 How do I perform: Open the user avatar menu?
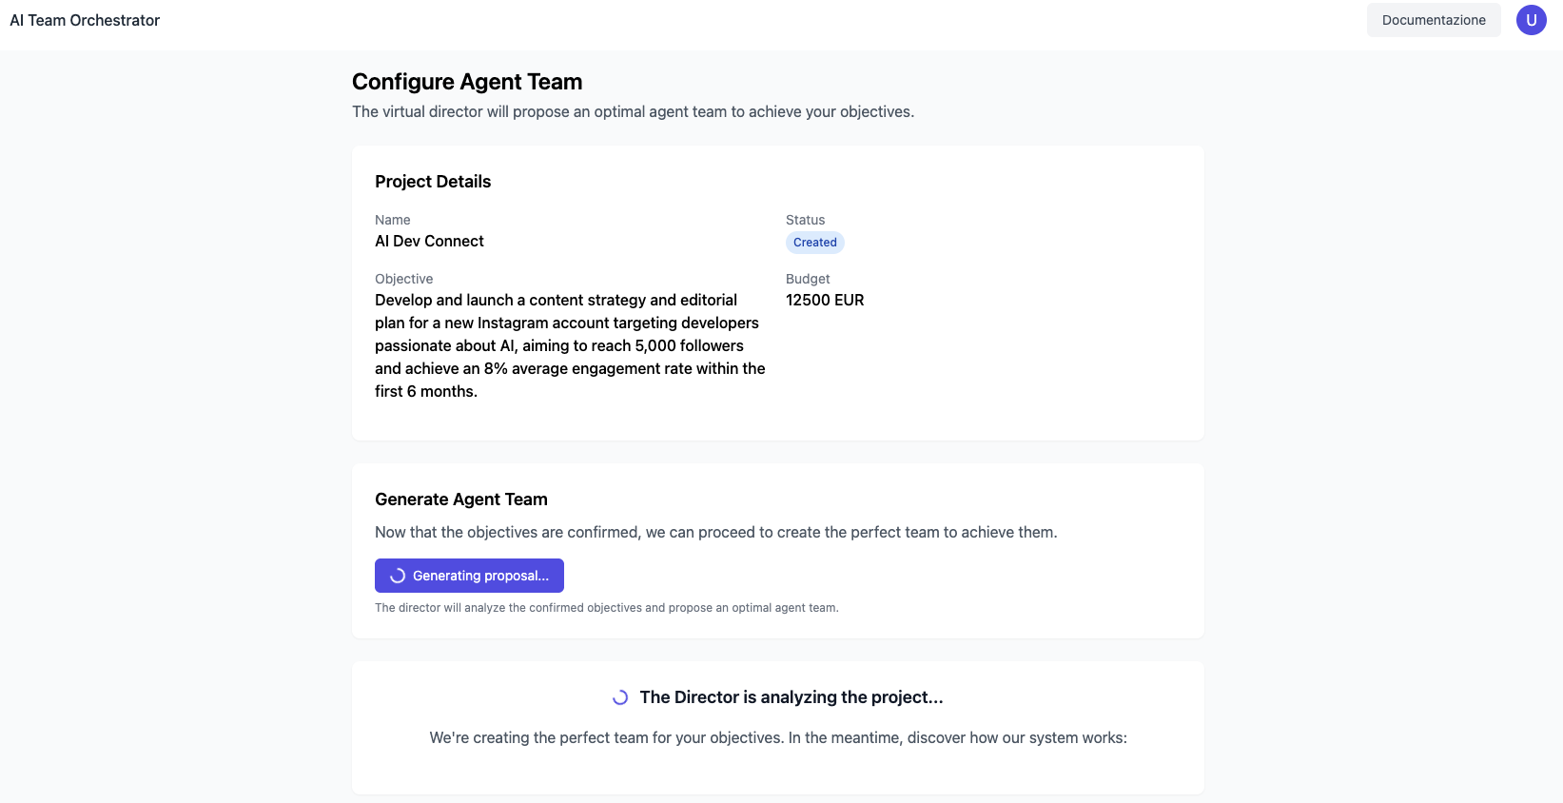[1531, 20]
